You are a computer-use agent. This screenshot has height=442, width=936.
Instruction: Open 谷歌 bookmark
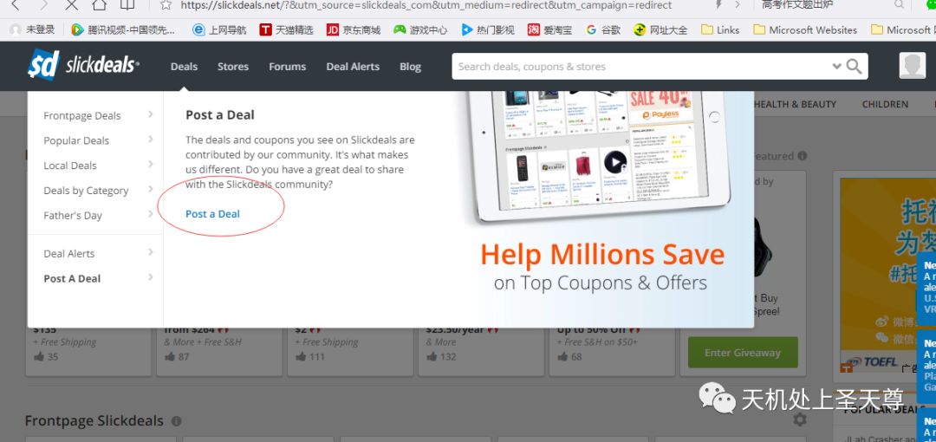click(603, 29)
